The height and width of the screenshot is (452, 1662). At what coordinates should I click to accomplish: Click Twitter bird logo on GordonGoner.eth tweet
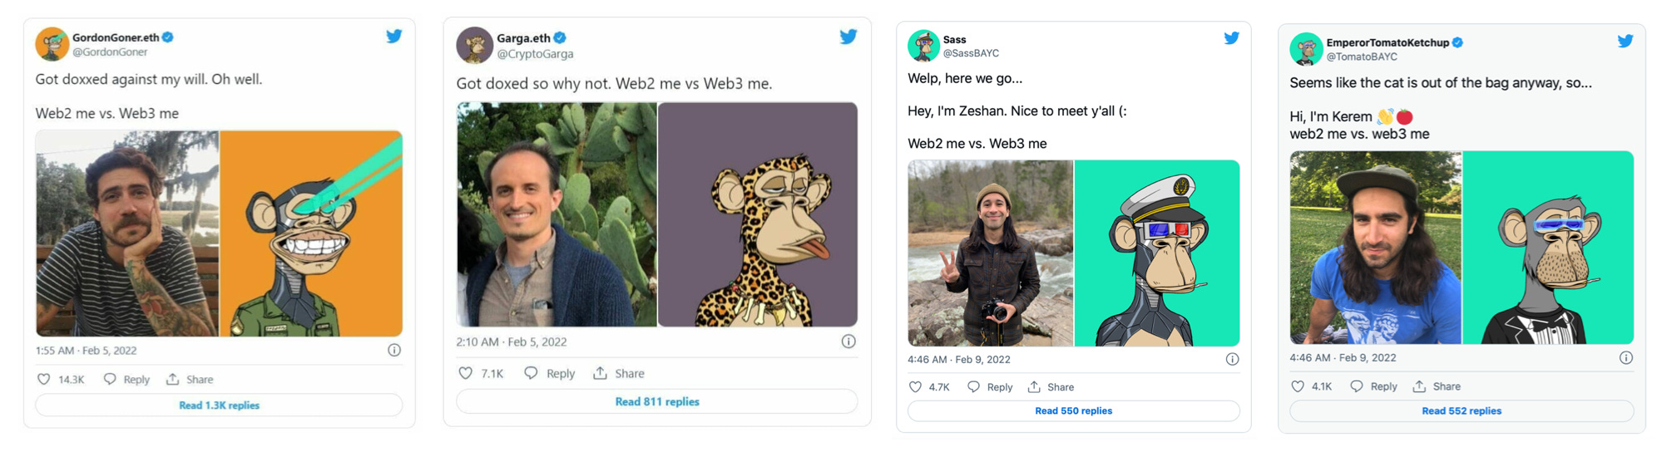click(x=394, y=36)
